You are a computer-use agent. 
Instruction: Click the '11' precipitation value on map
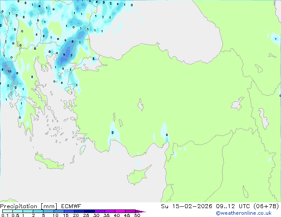tap(10, 72)
